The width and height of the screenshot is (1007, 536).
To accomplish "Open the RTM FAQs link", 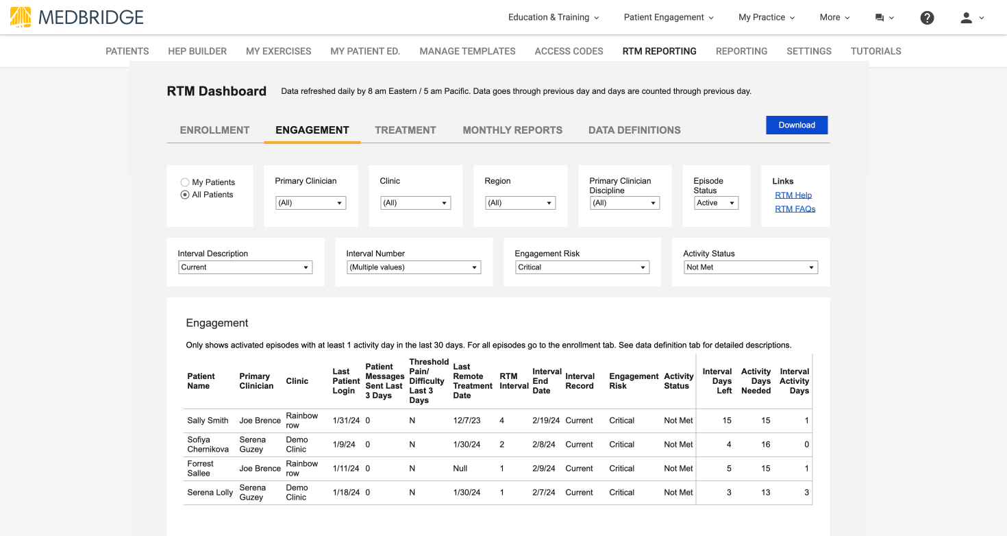I will click(795, 209).
